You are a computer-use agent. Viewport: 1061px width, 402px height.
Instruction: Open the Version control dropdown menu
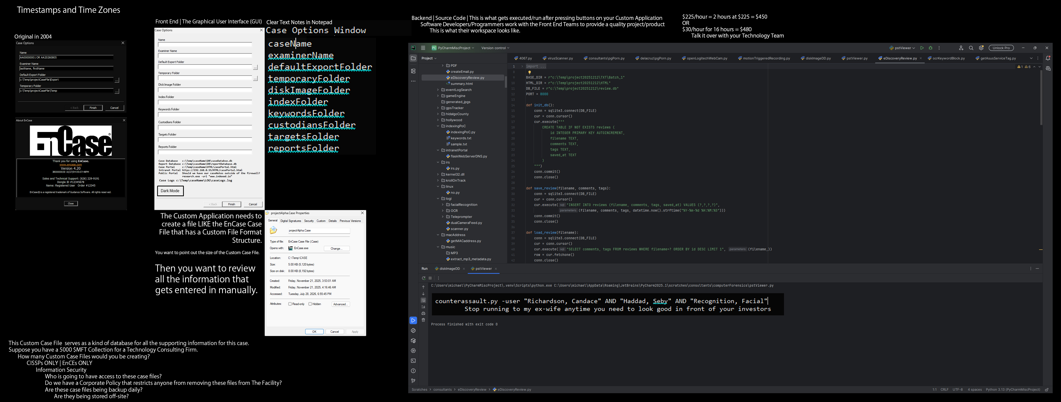pos(495,48)
